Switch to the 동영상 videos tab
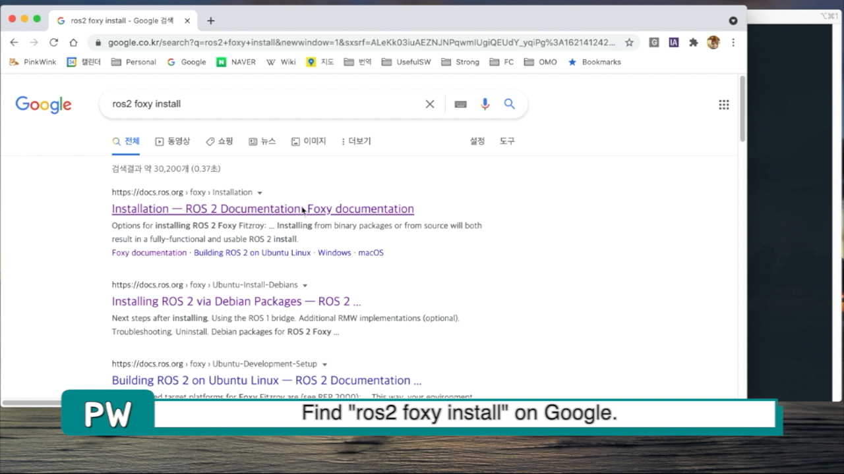Viewport: 844px width, 474px height. click(x=173, y=141)
